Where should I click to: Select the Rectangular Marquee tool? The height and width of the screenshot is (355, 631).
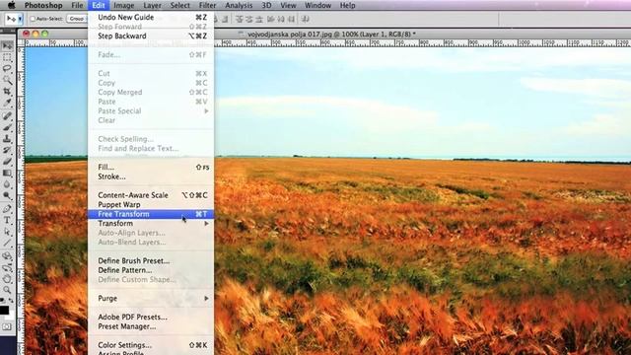[7, 57]
